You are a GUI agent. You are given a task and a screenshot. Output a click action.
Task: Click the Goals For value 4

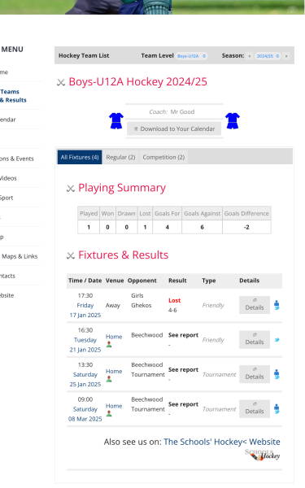click(167, 227)
